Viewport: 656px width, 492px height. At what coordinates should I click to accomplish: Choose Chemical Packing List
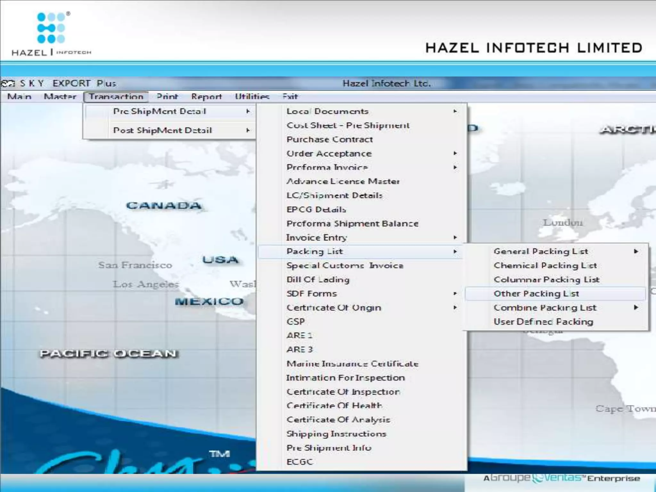545,266
